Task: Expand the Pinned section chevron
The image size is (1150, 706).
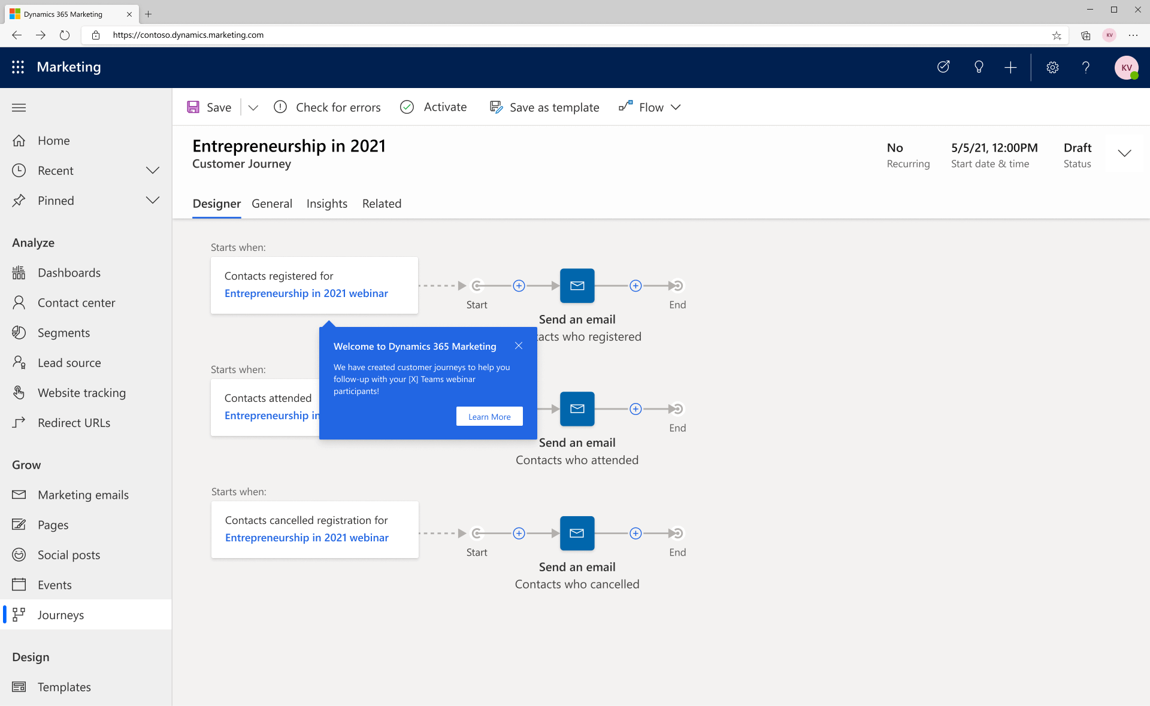Action: point(153,201)
